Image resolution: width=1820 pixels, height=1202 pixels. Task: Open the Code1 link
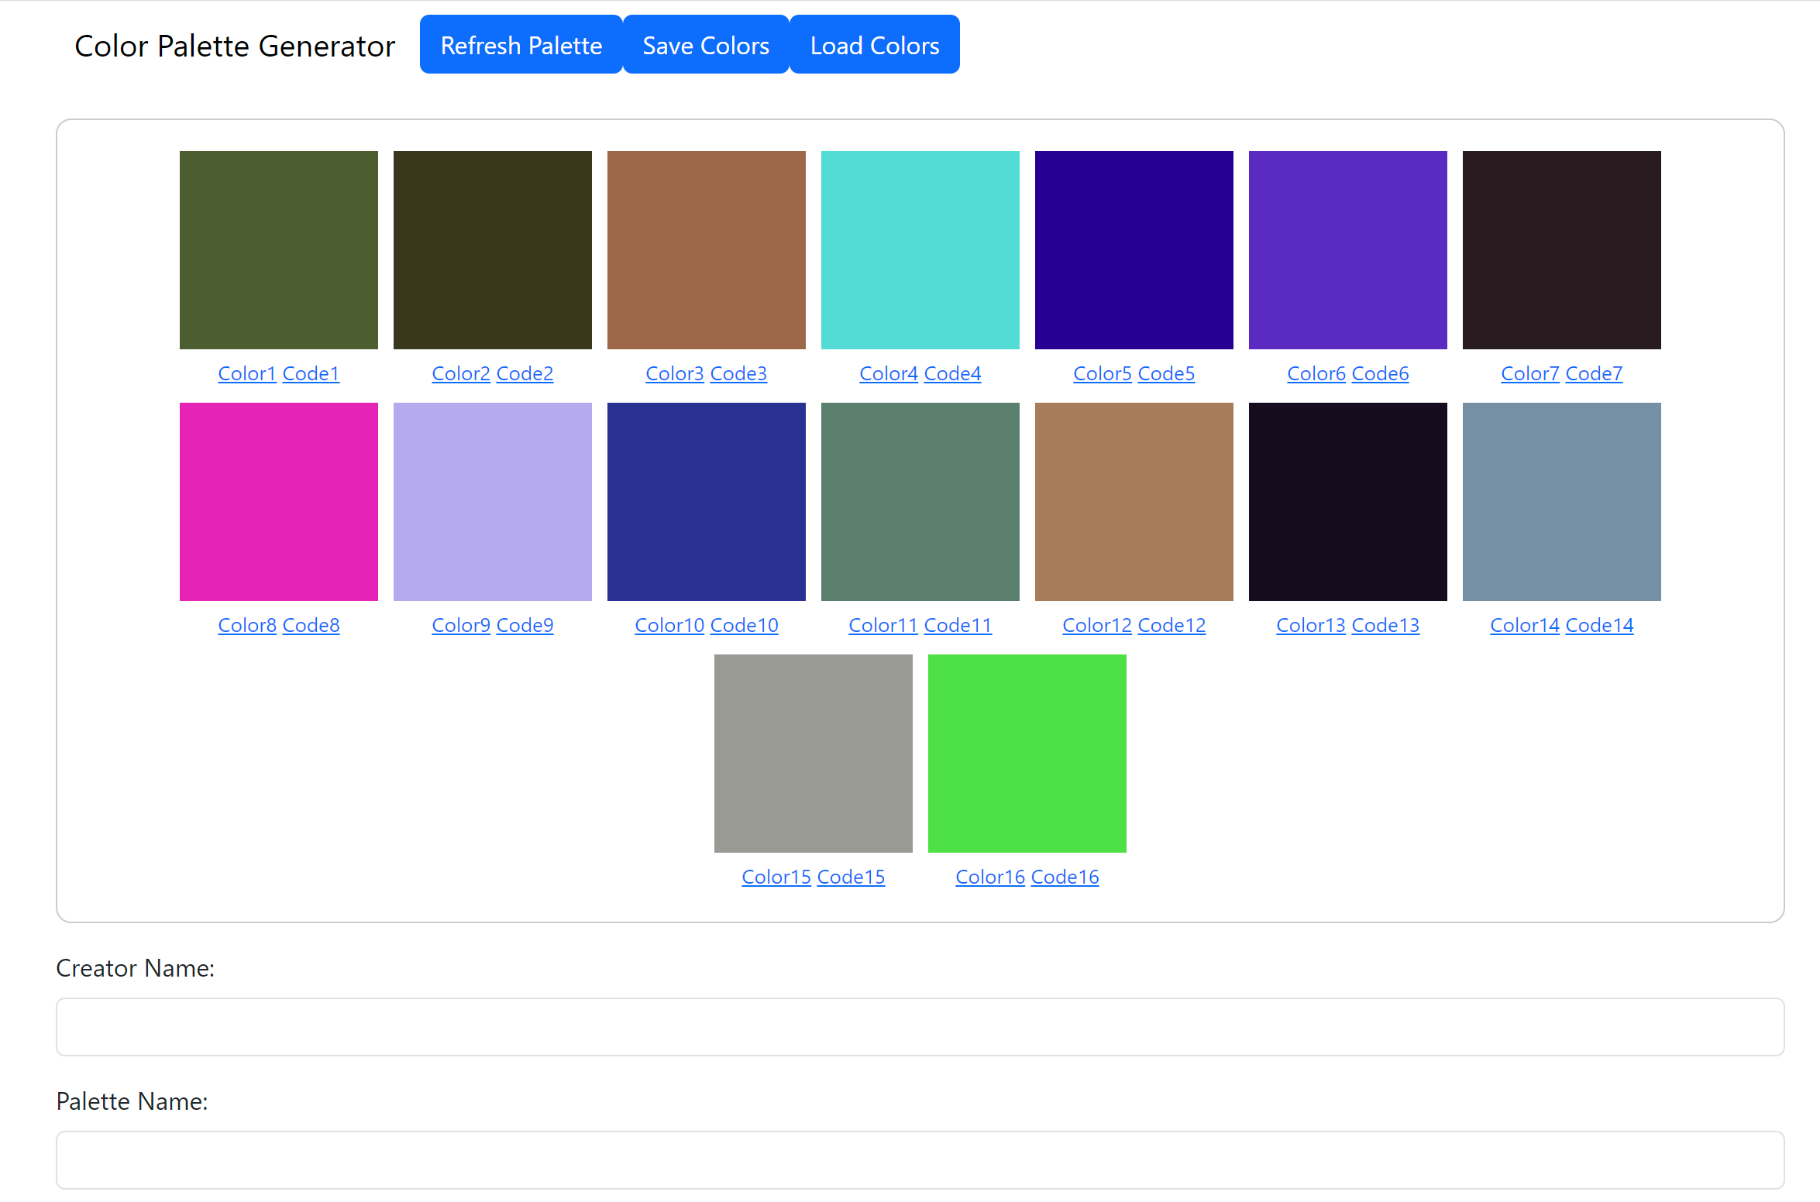pyautogui.click(x=311, y=373)
